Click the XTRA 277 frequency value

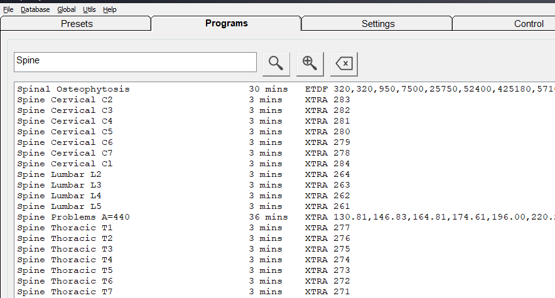click(x=327, y=228)
